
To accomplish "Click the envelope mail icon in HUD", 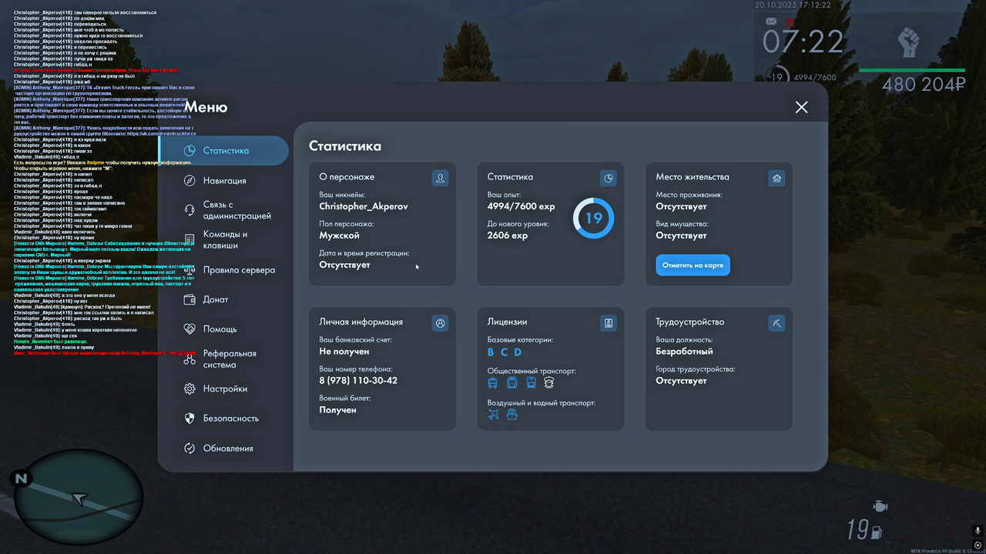I will point(771,22).
